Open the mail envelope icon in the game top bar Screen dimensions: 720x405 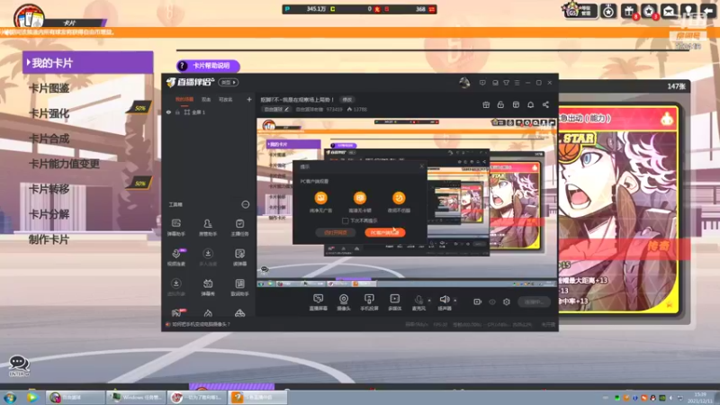coord(669,11)
